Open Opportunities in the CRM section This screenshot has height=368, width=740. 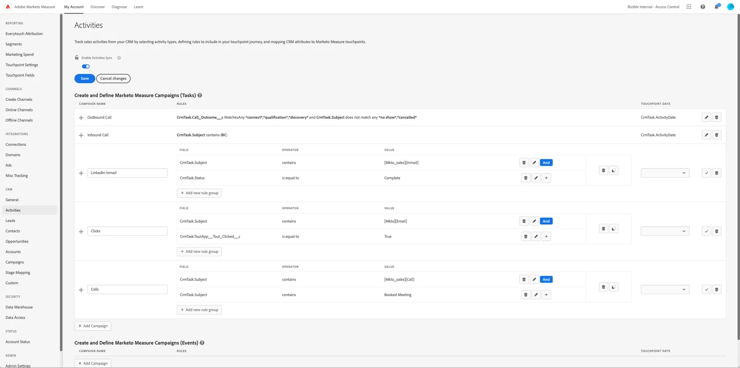(x=17, y=241)
